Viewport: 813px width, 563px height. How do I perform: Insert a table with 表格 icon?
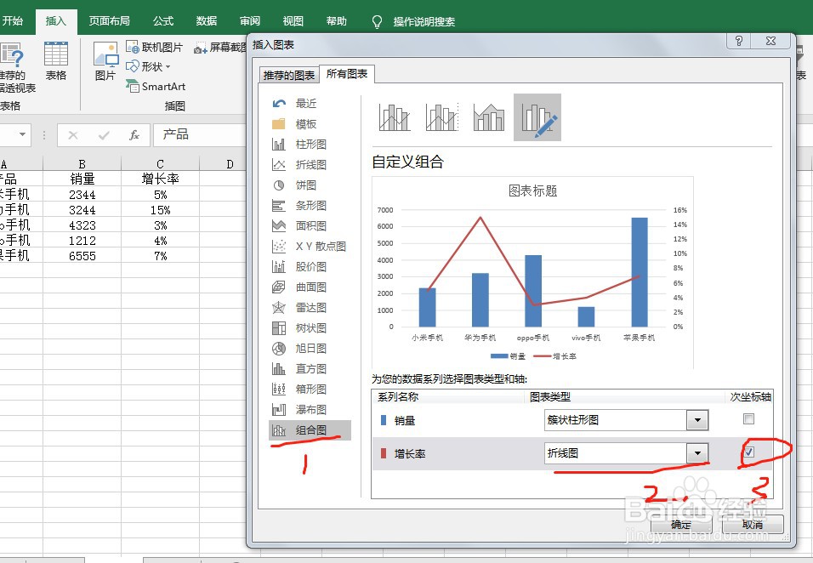(56, 61)
